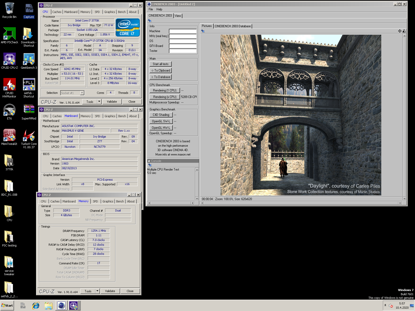Screen dimensions: 415x311
Task: Switch to Cinebench View tab
Action: coord(178,16)
